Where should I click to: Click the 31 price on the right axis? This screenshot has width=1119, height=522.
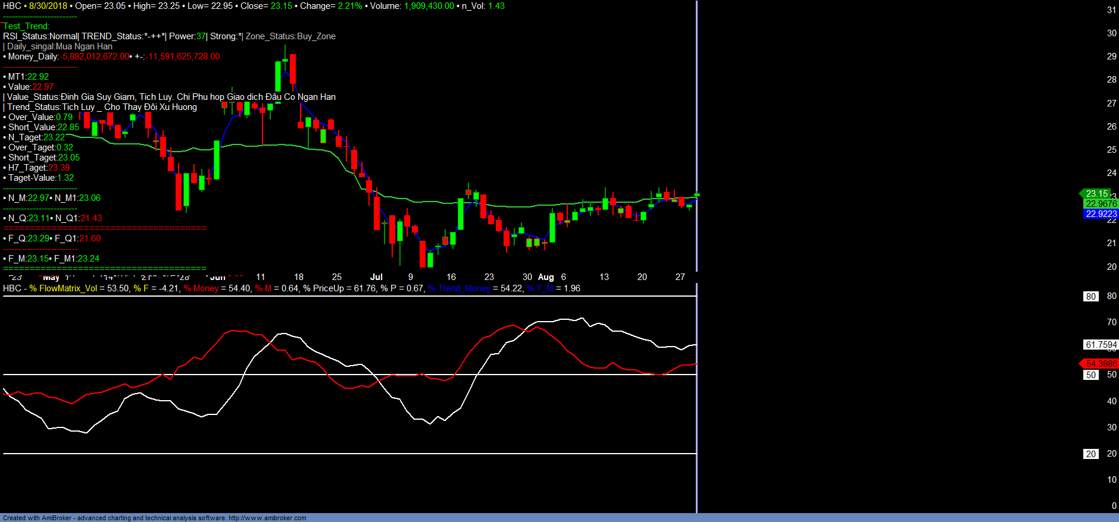pos(1111,10)
